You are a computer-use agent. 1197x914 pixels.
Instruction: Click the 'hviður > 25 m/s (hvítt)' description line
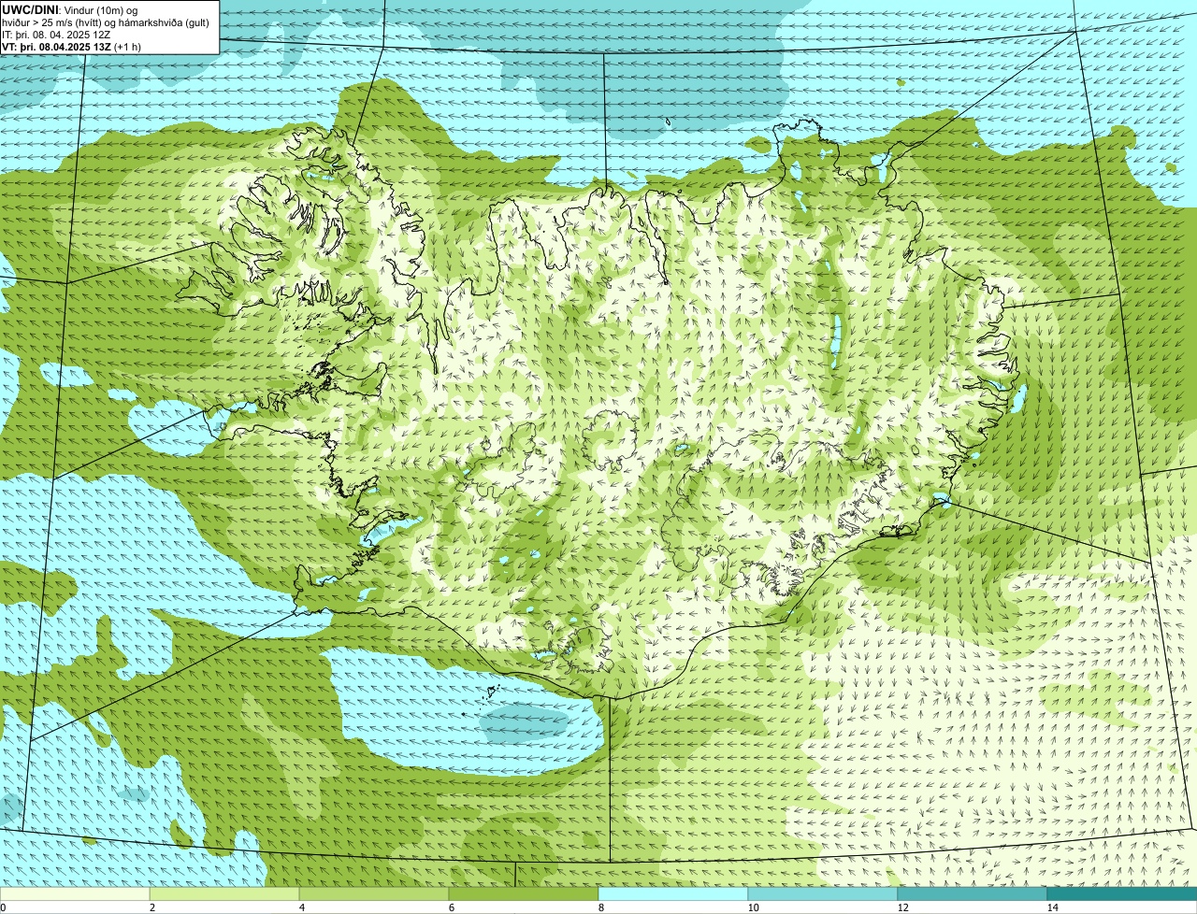point(108,22)
